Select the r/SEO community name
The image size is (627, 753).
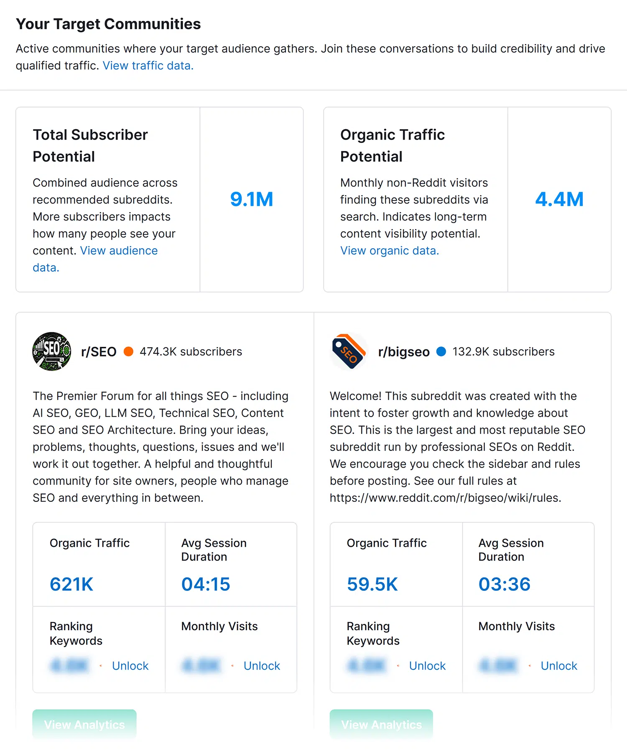point(99,352)
